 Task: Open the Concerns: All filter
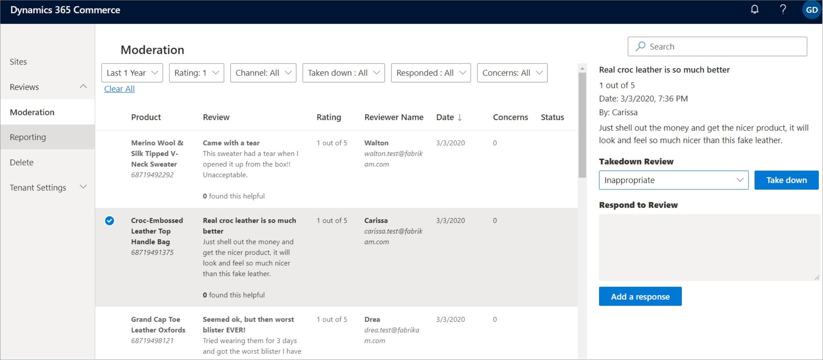pos(512,73)
